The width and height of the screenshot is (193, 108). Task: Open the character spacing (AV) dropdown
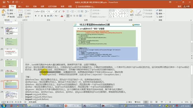(52, 16)
